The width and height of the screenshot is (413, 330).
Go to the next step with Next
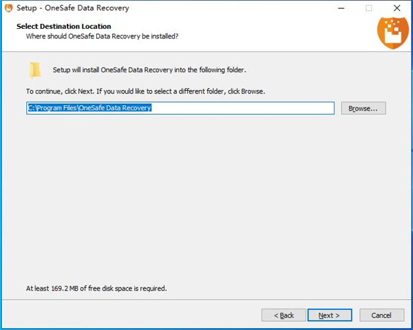point(329,315)
